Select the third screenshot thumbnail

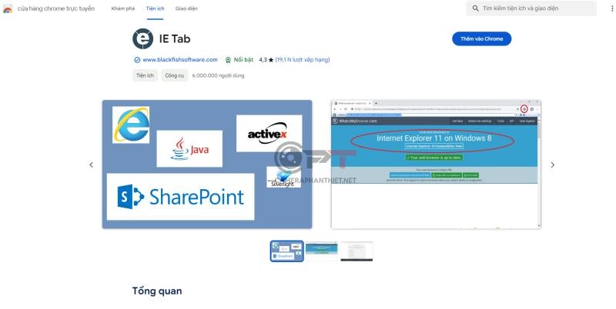[x=357, y=251]
